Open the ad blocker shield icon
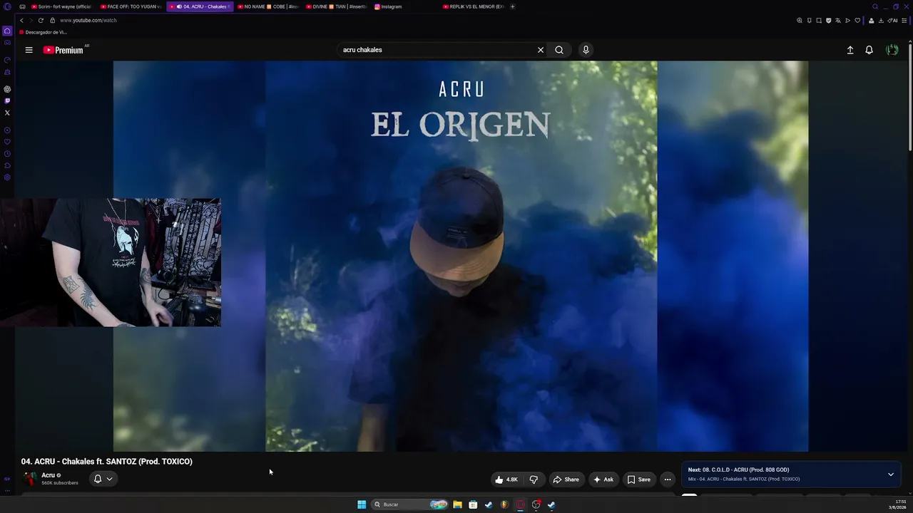The width and height of the screenshot is (913, 513). (x=828, y=20)
